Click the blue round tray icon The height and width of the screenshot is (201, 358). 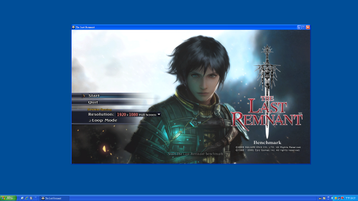tap(332, 198)
